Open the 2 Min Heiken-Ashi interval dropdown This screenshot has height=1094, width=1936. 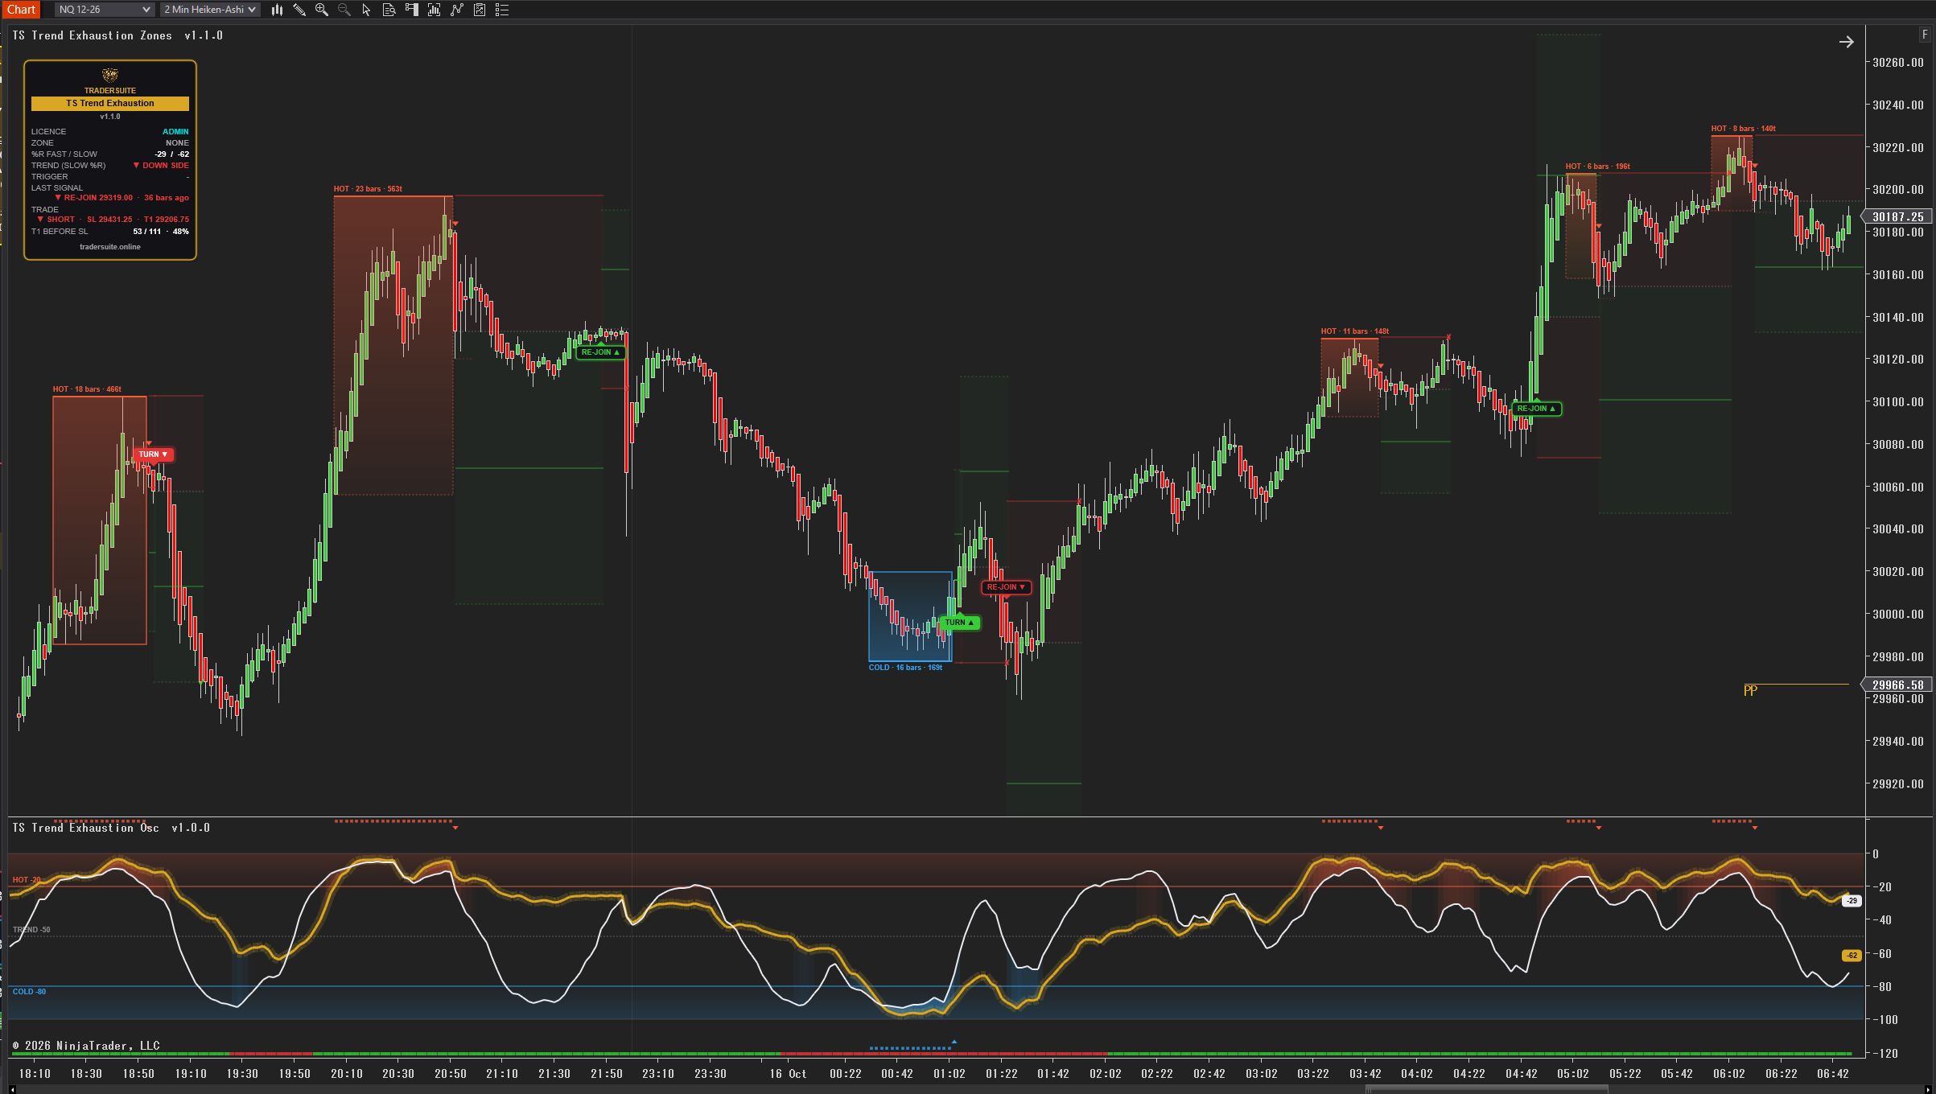click(210, 10)
